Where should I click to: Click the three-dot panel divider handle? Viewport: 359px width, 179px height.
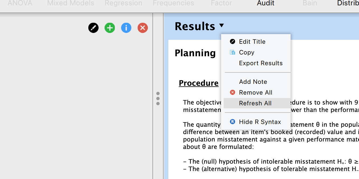coord(158,99)
